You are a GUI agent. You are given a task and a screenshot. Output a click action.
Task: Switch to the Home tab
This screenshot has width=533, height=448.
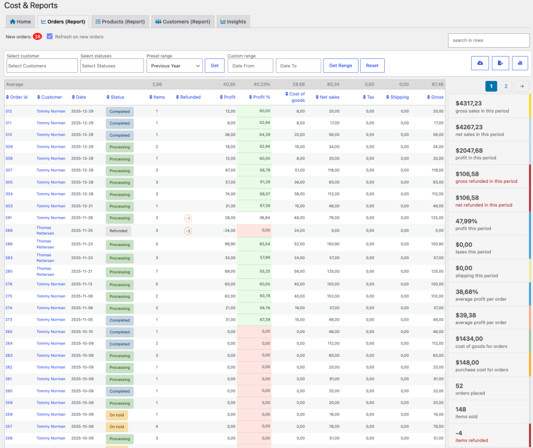click(x=20, y=21)
